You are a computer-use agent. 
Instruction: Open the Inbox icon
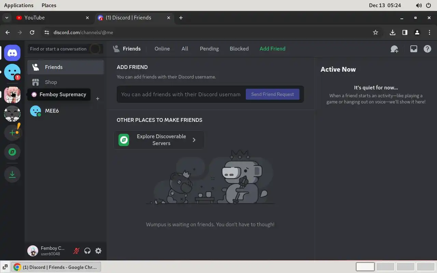point(413,49)
